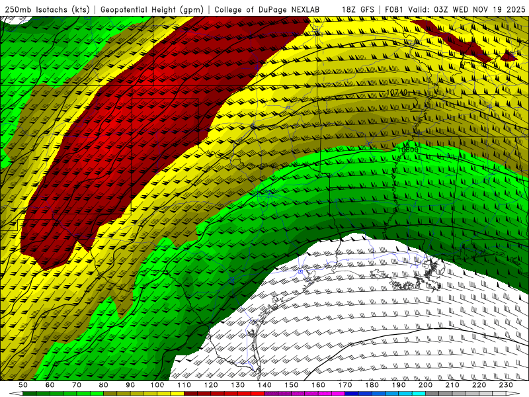The height and width of the screenshot is (397, 529).
Task: Click the "Geopotential Height (gpm)" title text
Action: (152, 10)
